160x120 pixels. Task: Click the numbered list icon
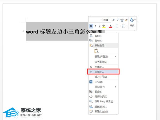click(x=124, y=26)
